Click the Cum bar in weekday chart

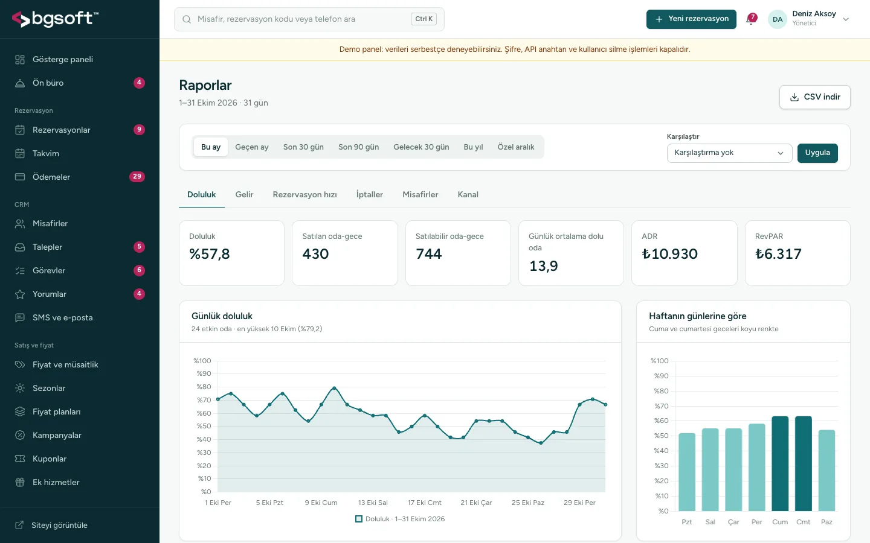(780, 463)
